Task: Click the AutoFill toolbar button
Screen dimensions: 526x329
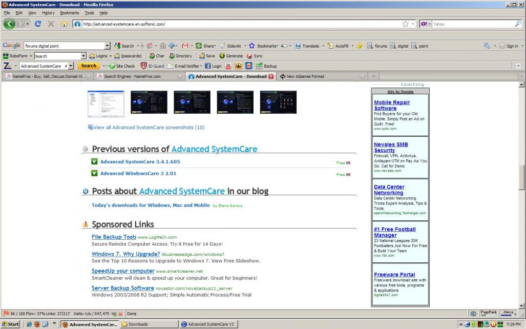Action: 338,46
